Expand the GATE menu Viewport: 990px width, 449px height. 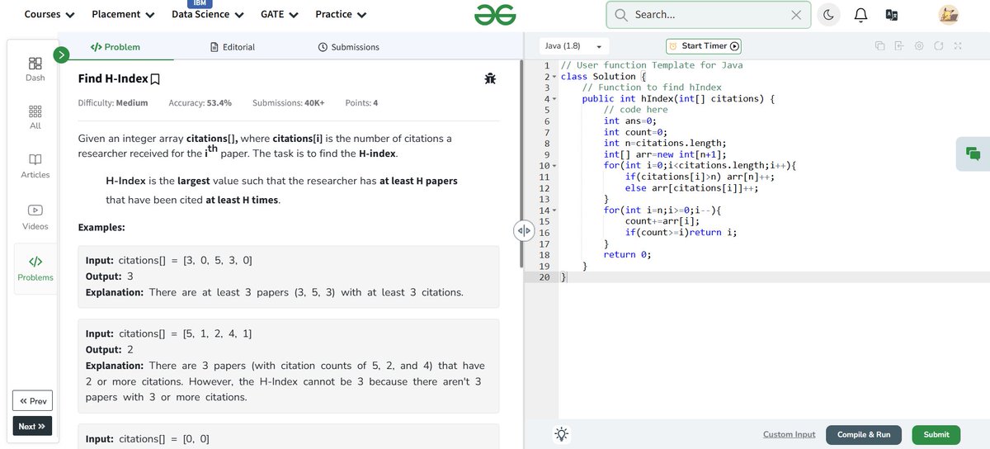(x=280, y=15)
